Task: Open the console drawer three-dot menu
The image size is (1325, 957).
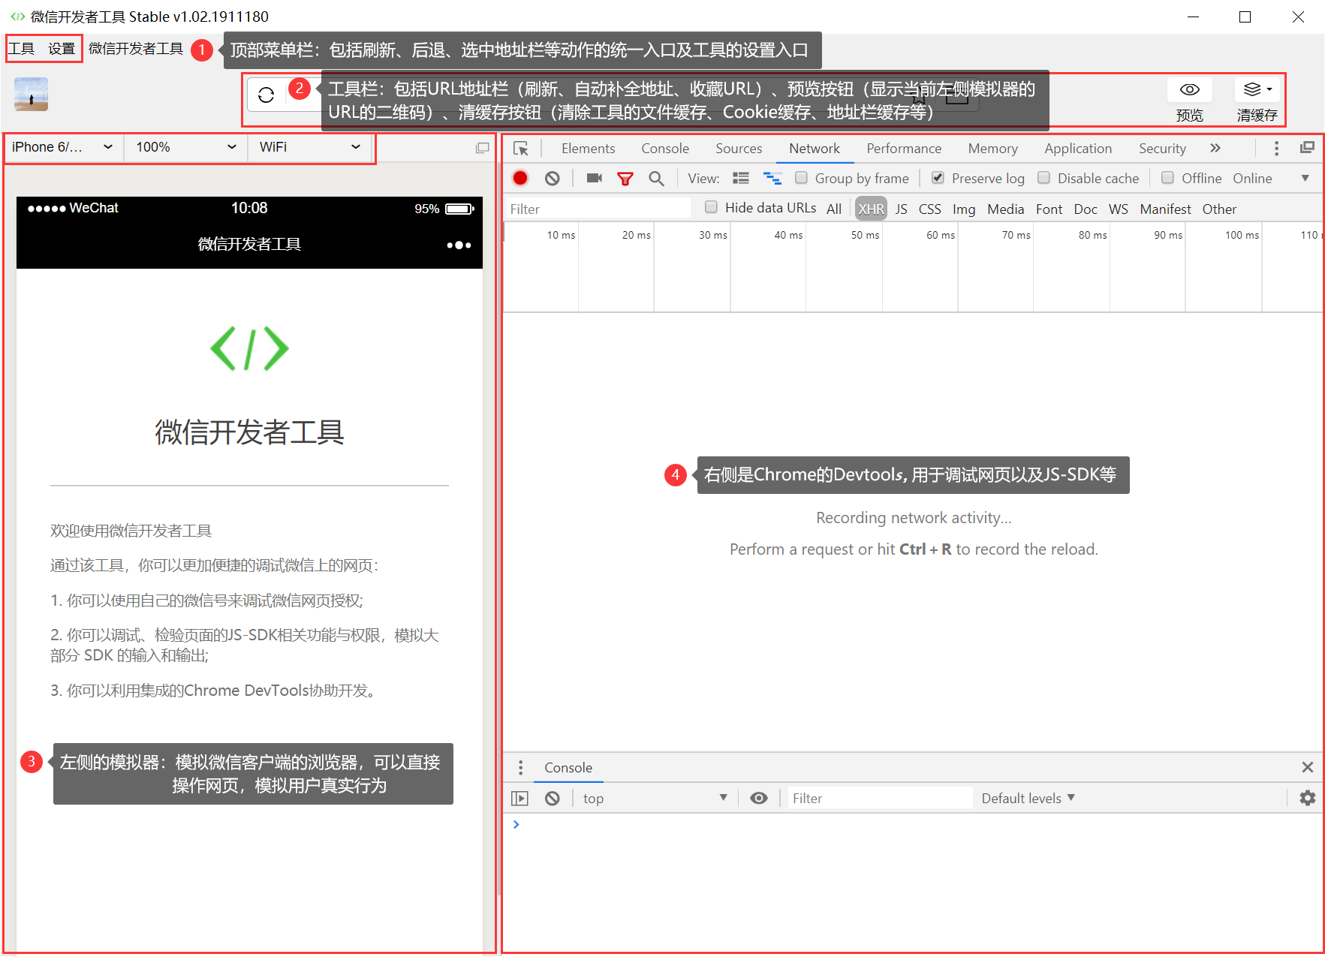Action: pyautogui.click(x=521, y=768)
